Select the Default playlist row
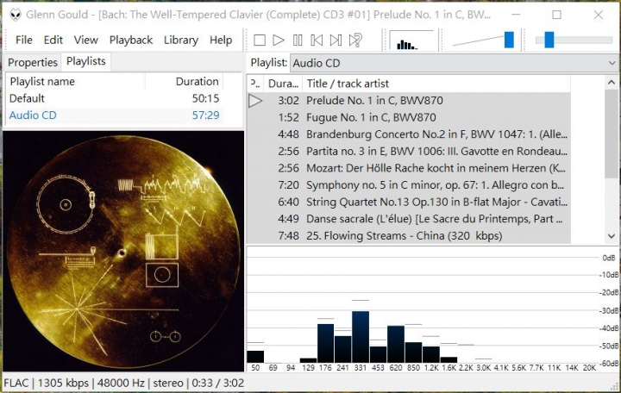 pyautogui.click(x=115, y=98)
